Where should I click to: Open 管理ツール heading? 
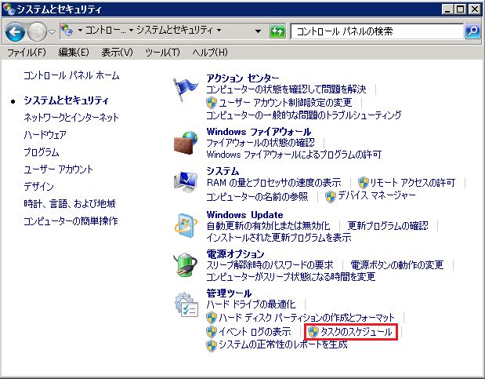click(x=229, y=293)
